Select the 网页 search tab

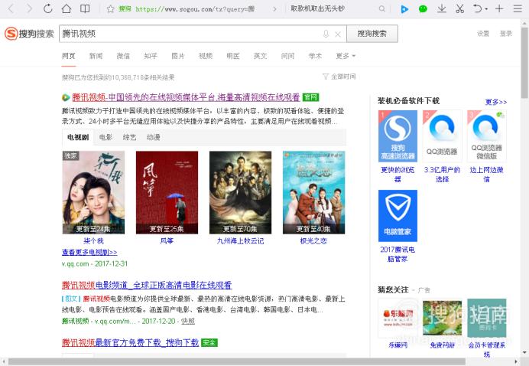click(69, 56)
